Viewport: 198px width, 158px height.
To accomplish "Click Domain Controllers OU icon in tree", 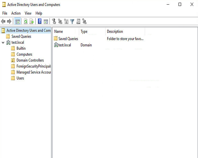I will 13,60.
